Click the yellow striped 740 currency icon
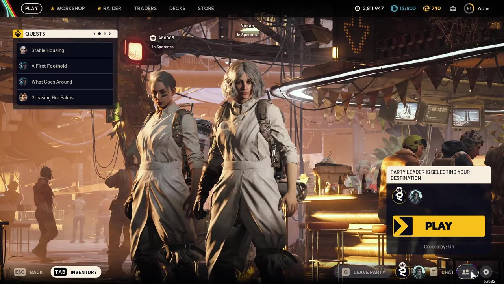Viewport: 504px width, 284px height. [426, 8]
